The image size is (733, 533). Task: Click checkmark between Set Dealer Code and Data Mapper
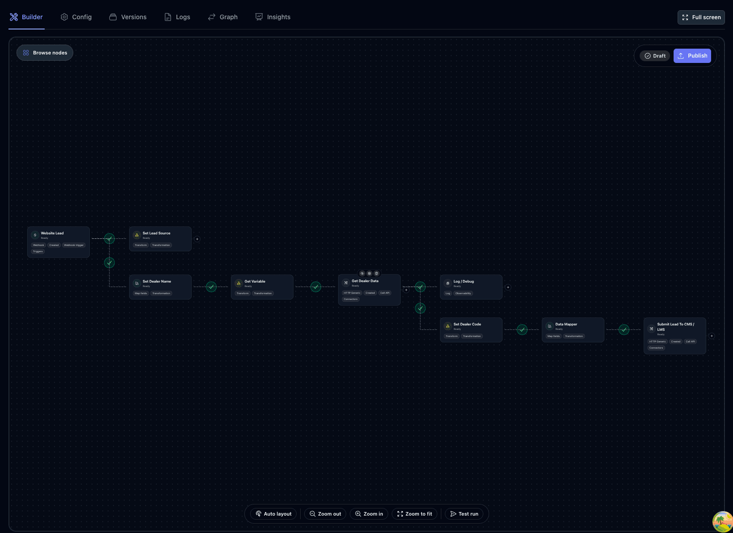coord(522,330)
